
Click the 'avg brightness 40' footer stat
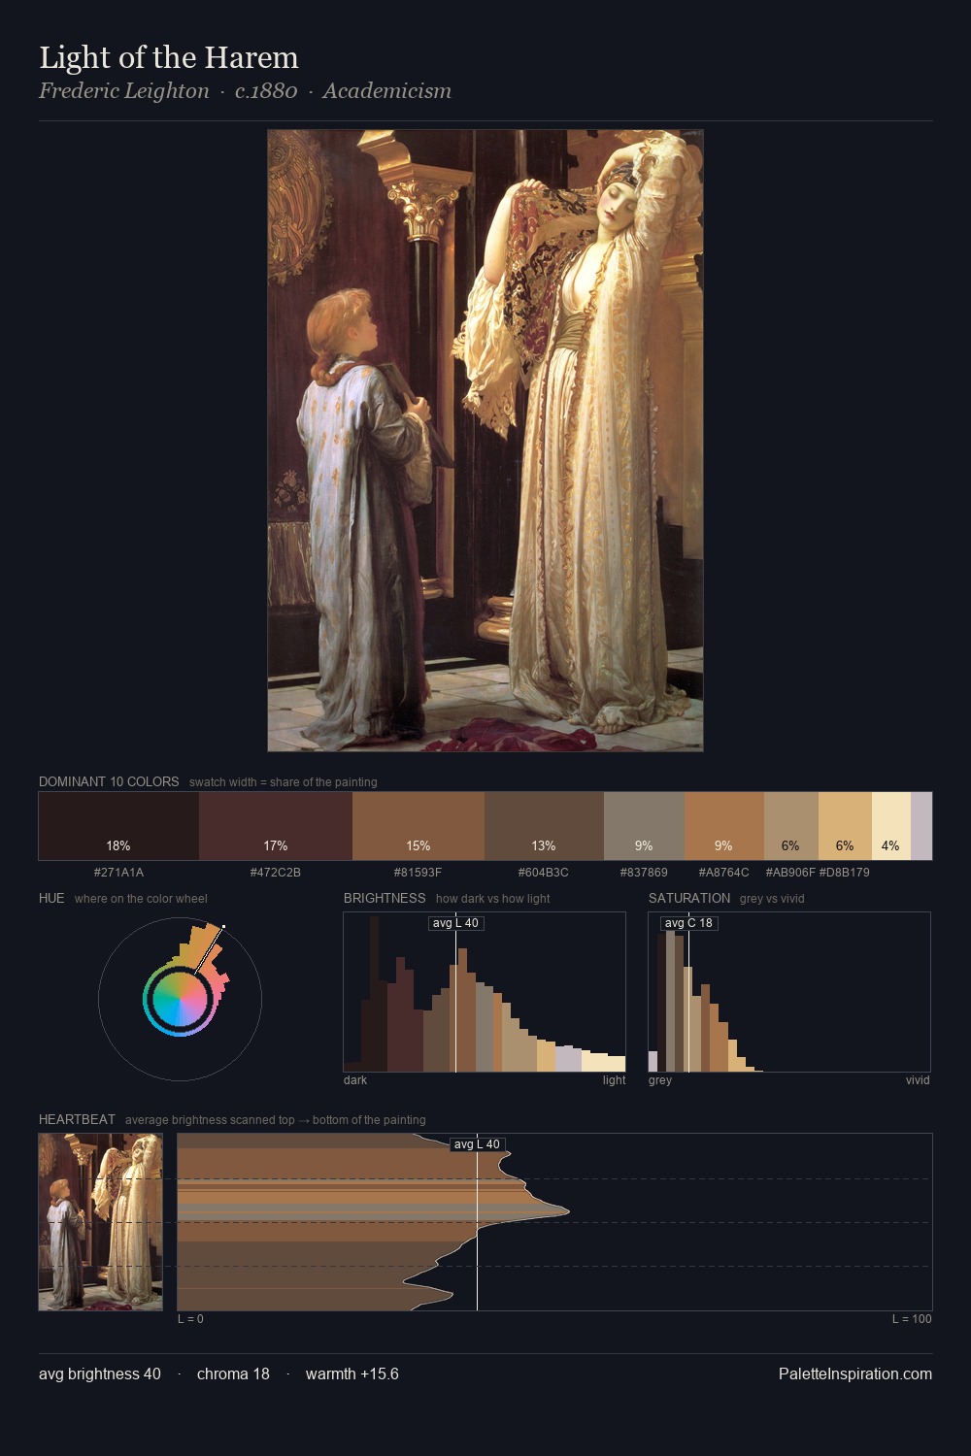(100, 1374)
